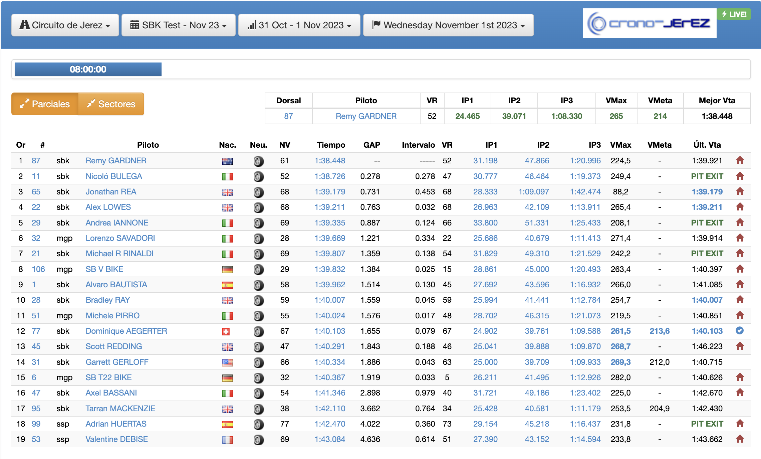Click the home icon in Remy GARDNER's row

pos(740,160)
